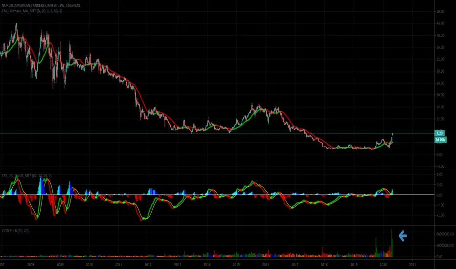Click the 40.00 price axis label
Screen dimensions: 456x269
[440, 35]
